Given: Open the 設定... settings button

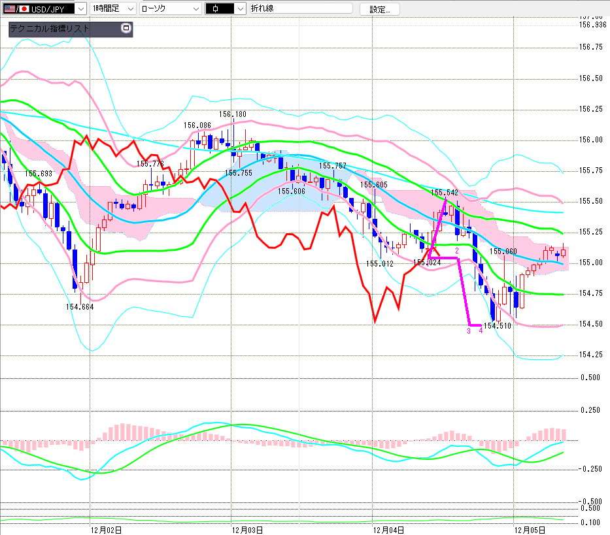Looking at the screenshot, I should [380, 8].
